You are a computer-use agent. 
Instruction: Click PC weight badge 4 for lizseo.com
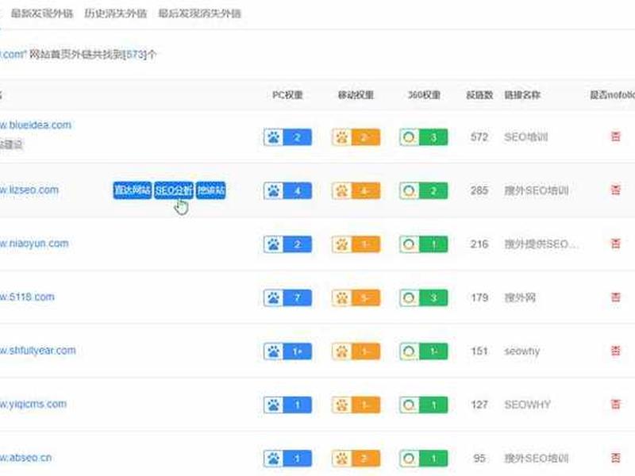(x=287, y=190)
